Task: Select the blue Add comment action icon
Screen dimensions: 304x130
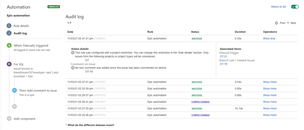Action: pyautogui.click(x=14, y=90)
